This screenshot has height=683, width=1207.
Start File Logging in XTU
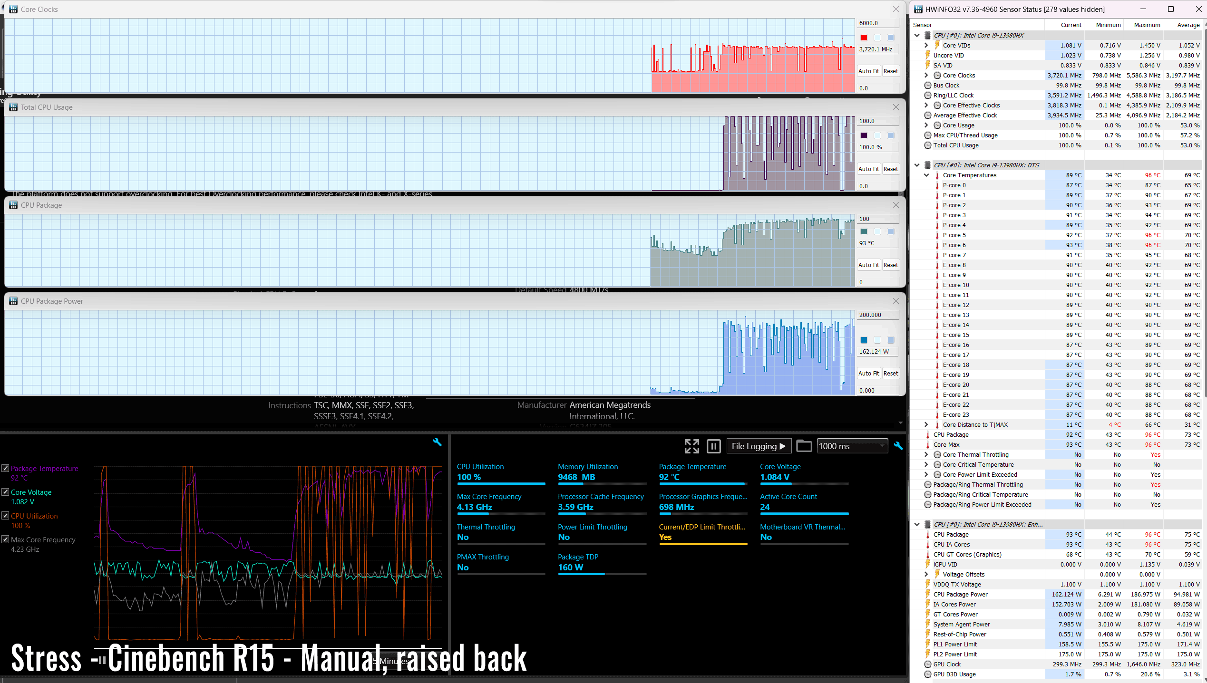click(x=759, y=446)
